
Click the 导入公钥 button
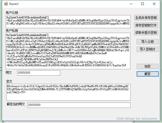tap(148, 42)
